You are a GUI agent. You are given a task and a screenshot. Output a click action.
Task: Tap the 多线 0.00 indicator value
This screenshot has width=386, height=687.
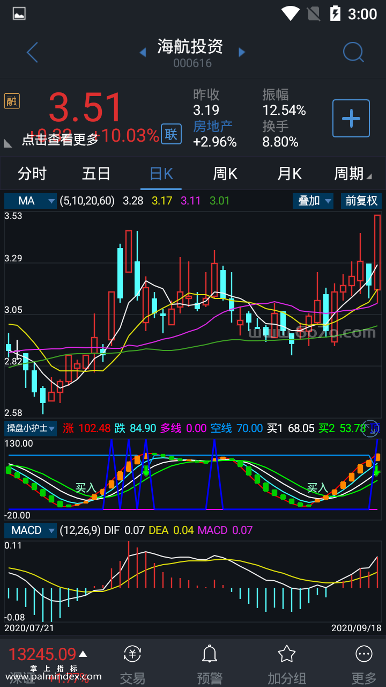183,428
